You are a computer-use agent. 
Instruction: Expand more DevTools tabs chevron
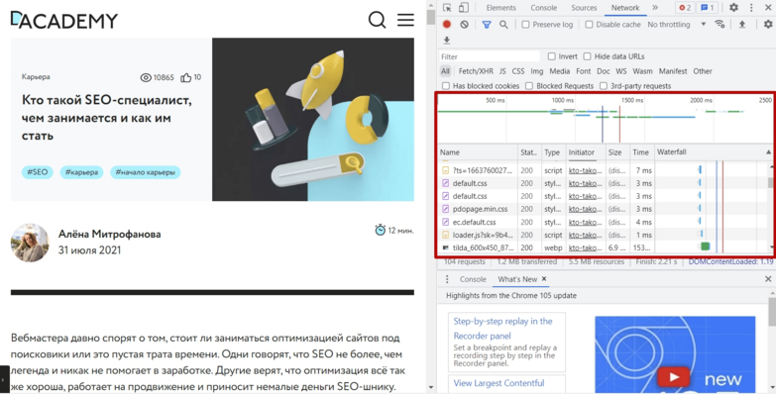click(x=655, y=7)
